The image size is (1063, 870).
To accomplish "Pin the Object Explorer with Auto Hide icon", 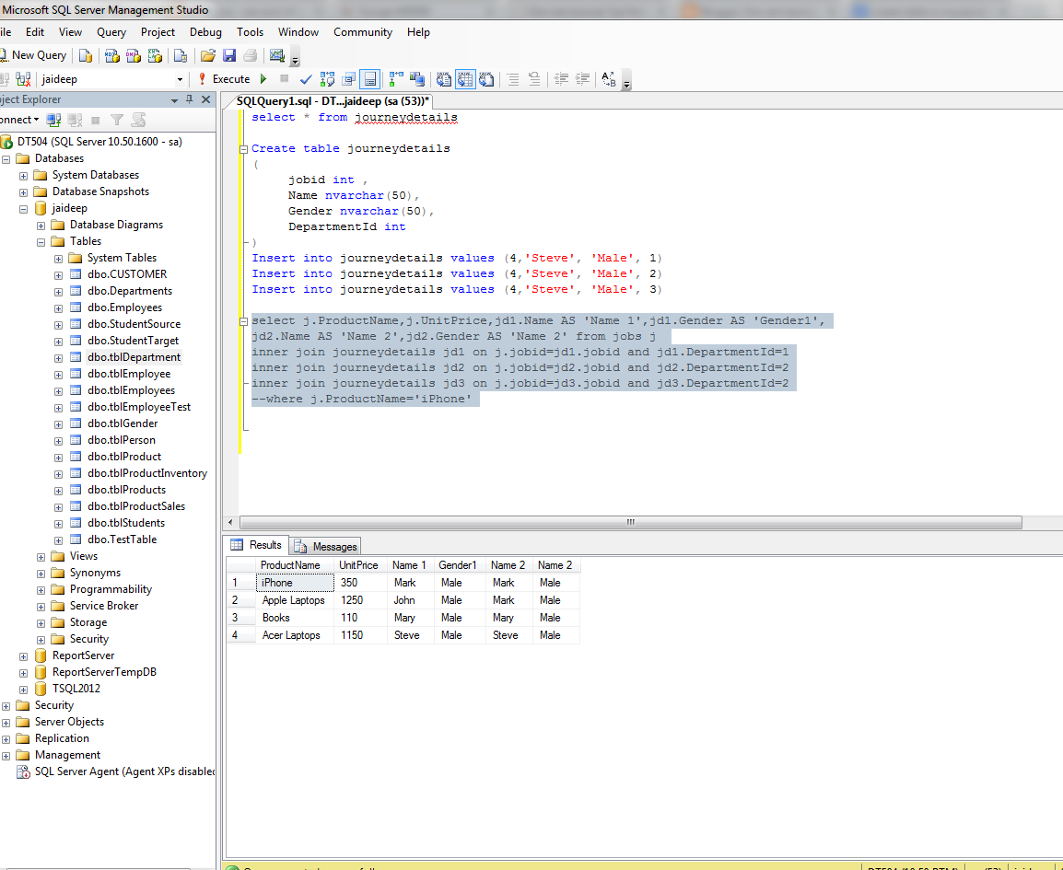I will coord(190,99).
